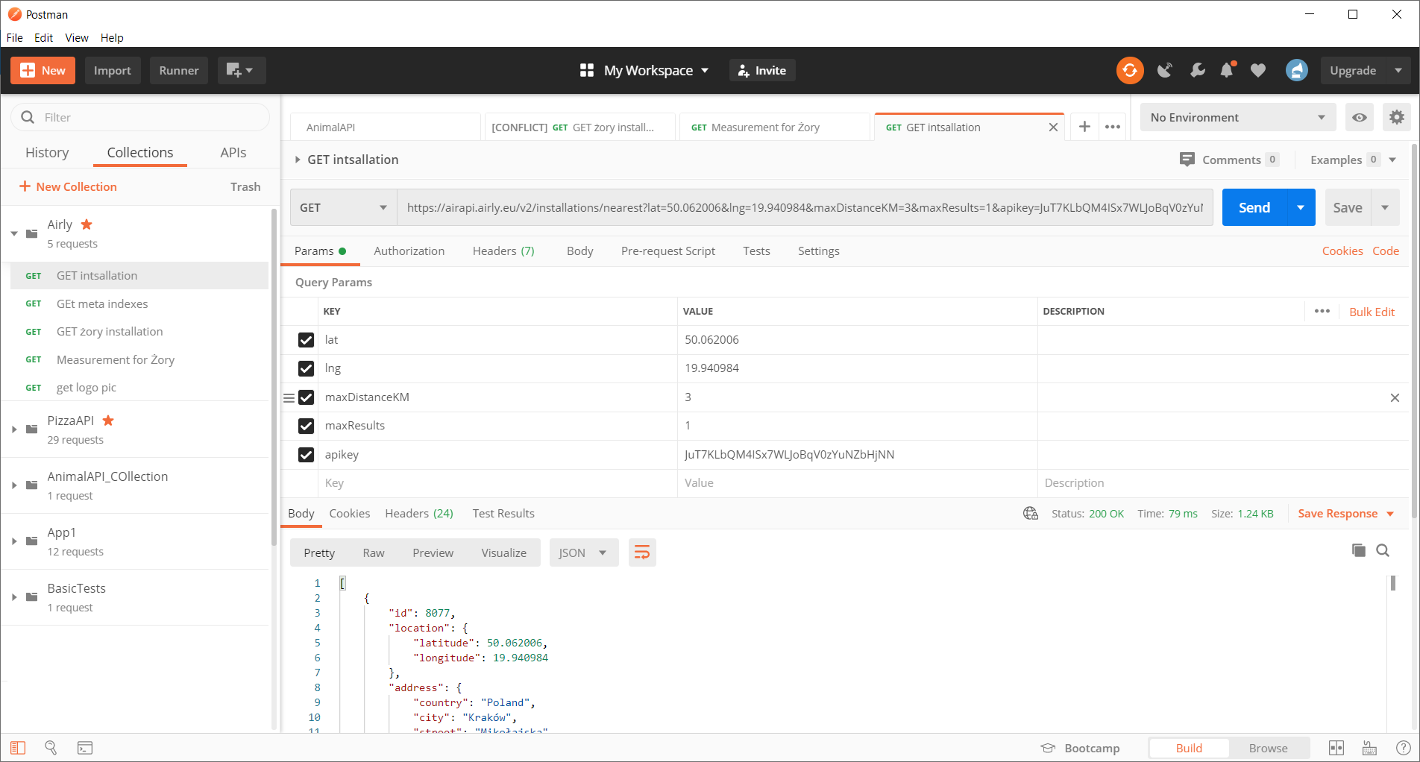Toggle the response word wrap icon
This screenshot has height=762, width=1420.
641,552
